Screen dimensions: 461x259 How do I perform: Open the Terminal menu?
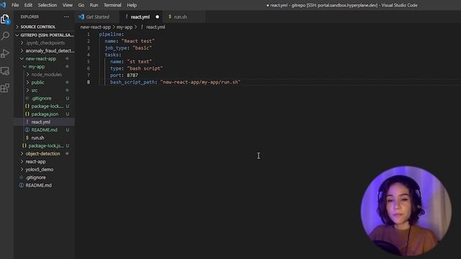tap(112, 5)
